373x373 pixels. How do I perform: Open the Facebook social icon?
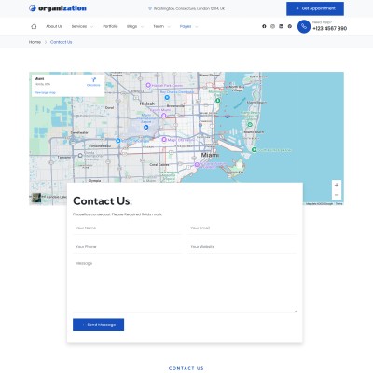click(264, 26)
